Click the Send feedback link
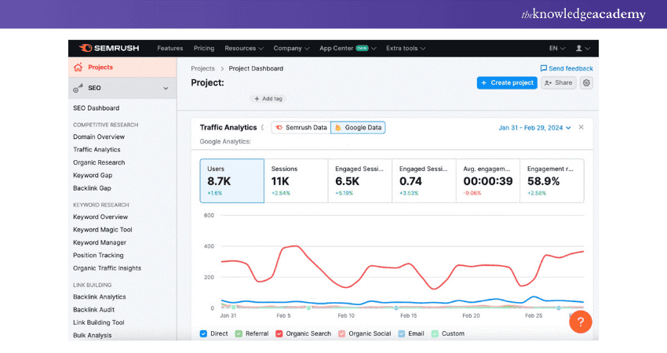Screen dimensions: 667x353 click(570, 68)
